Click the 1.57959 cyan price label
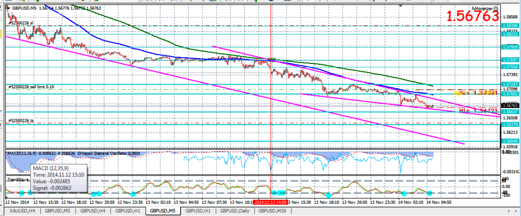 (510, 47)
